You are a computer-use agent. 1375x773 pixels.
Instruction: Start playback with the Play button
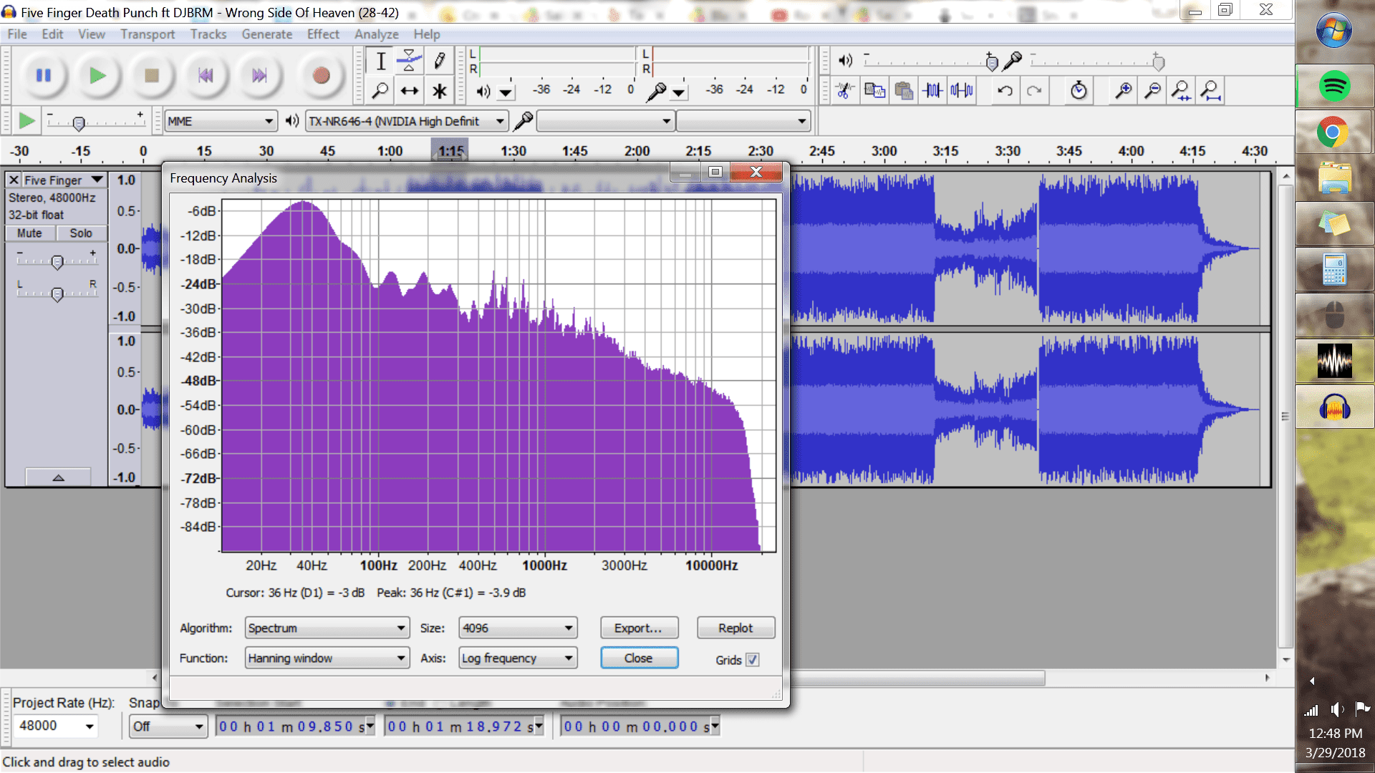[97, 75]
